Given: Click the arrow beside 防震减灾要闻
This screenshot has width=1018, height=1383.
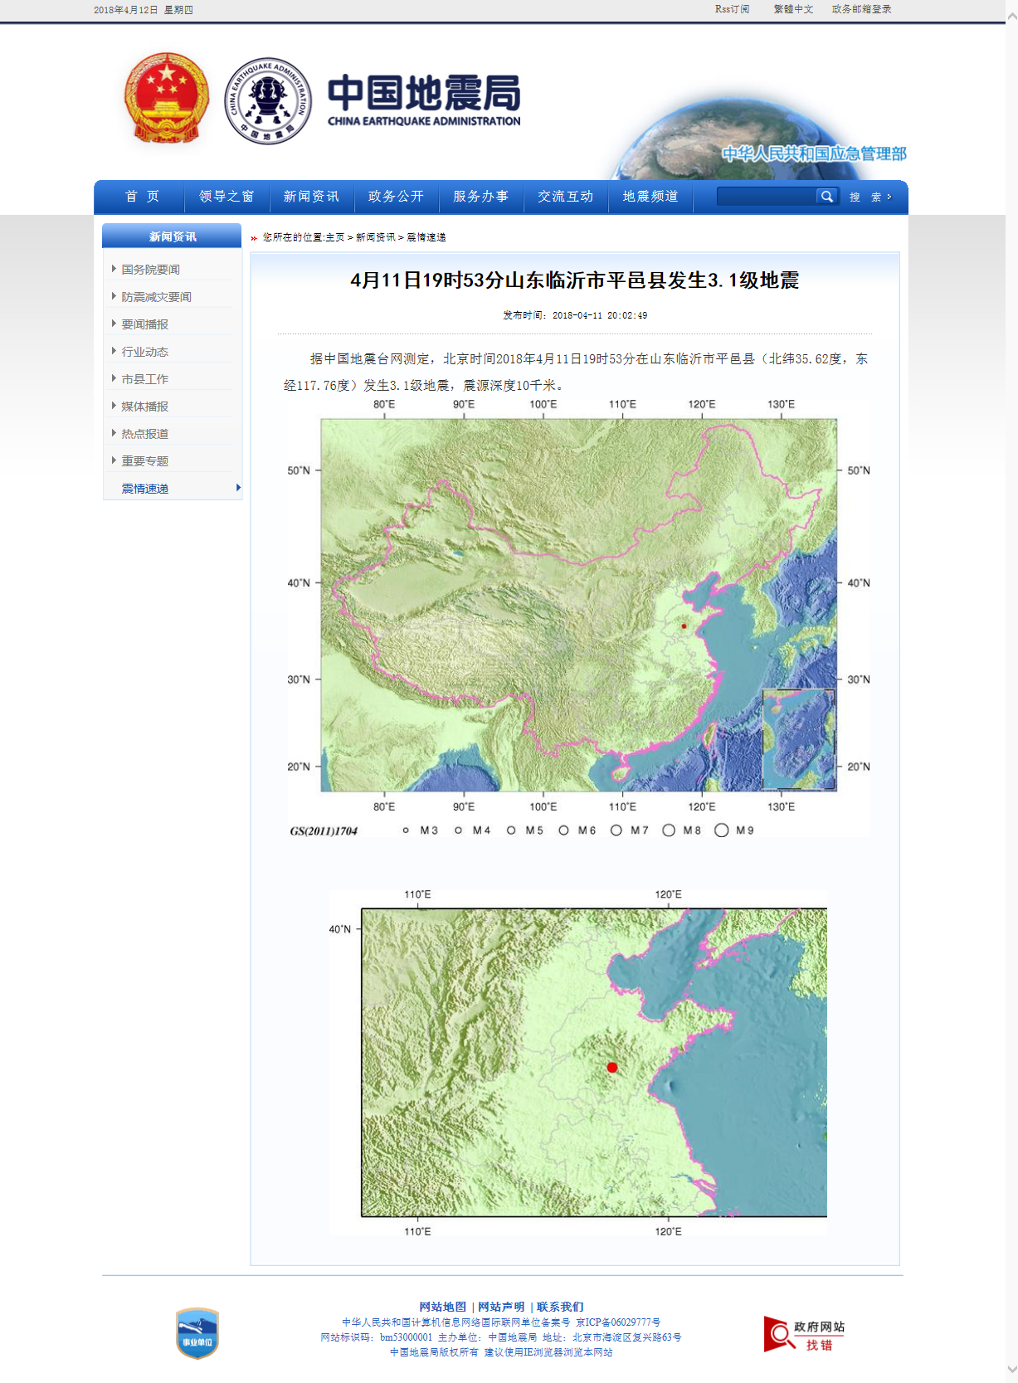Looking at the screenshot, I should pyautogui.click(x=114, y=296).
